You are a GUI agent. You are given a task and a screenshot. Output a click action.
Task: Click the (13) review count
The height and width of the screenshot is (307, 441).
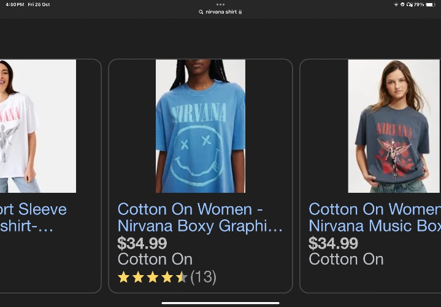point(204,277)
